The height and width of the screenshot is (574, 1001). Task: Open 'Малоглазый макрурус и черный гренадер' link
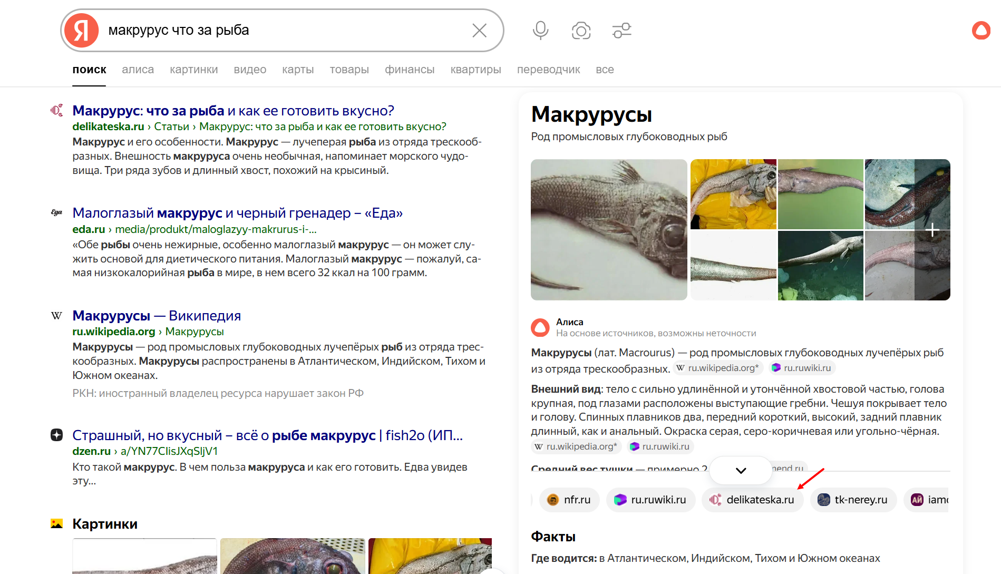point(237,213)
